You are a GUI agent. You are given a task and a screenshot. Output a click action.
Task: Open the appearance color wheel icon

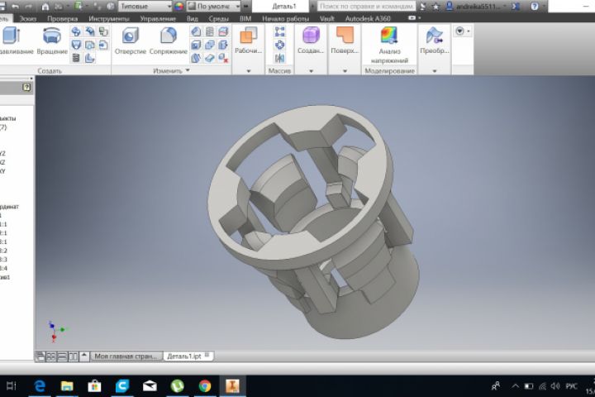pyautogui.click(x=178, y=6)
